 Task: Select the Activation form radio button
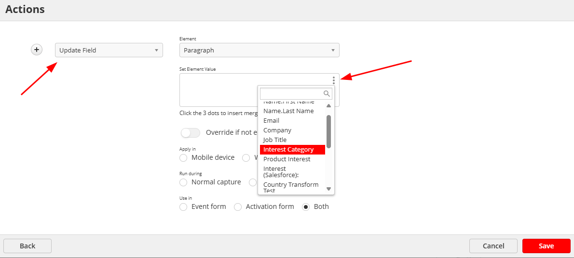click(238, 207)
